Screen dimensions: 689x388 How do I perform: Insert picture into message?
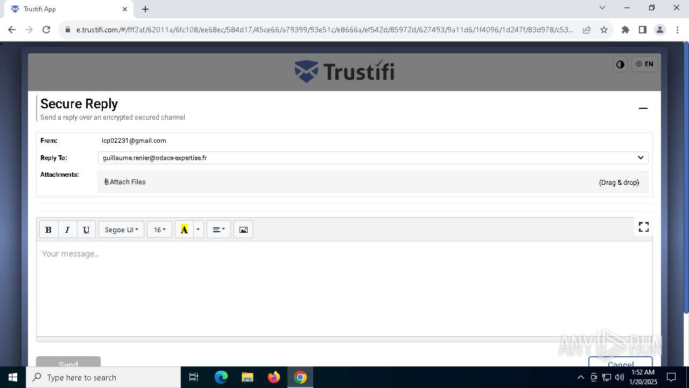(243, 230)
